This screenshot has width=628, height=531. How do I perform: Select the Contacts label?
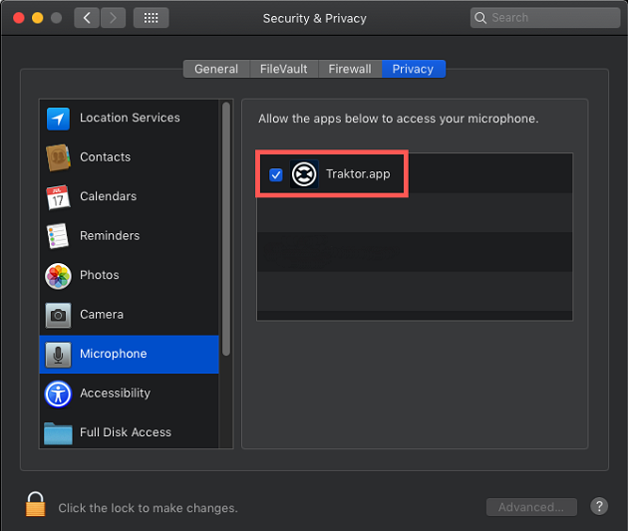click(105, 156)
